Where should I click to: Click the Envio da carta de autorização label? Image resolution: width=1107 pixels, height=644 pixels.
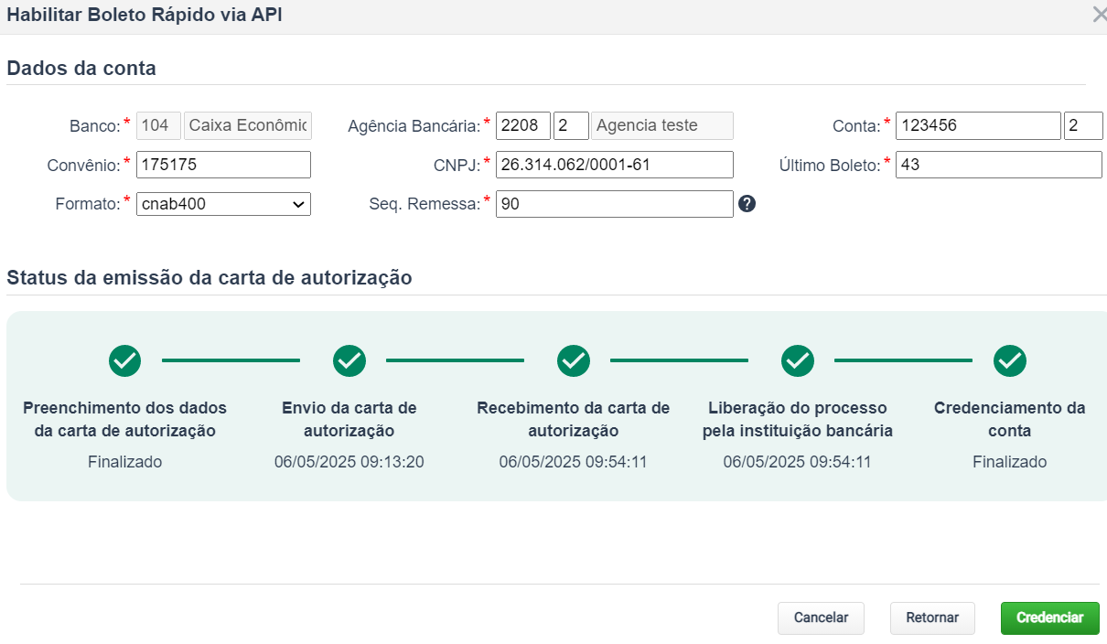(349, 419)
